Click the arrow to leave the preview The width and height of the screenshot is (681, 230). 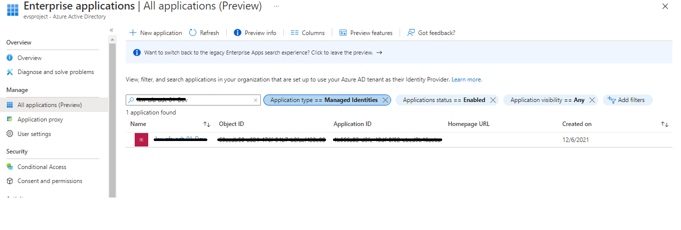coord(379,52)
